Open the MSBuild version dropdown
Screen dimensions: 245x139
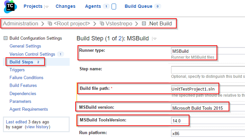[208, 108]
